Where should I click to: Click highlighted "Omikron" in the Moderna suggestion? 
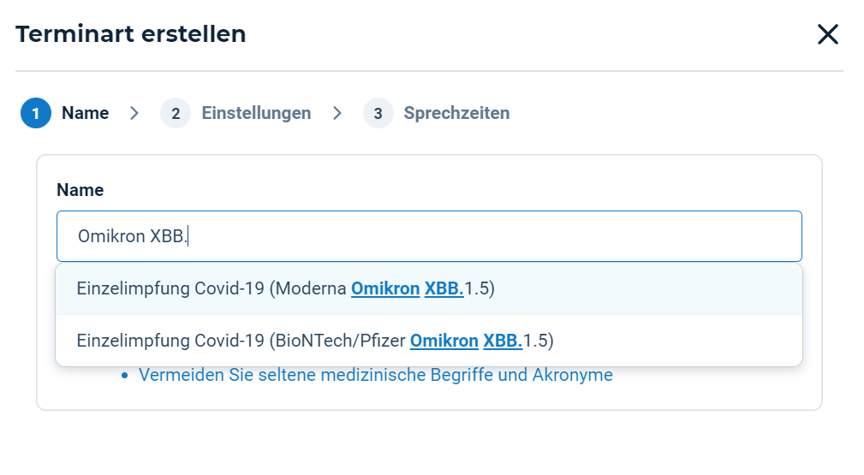(x=385, y=289)
